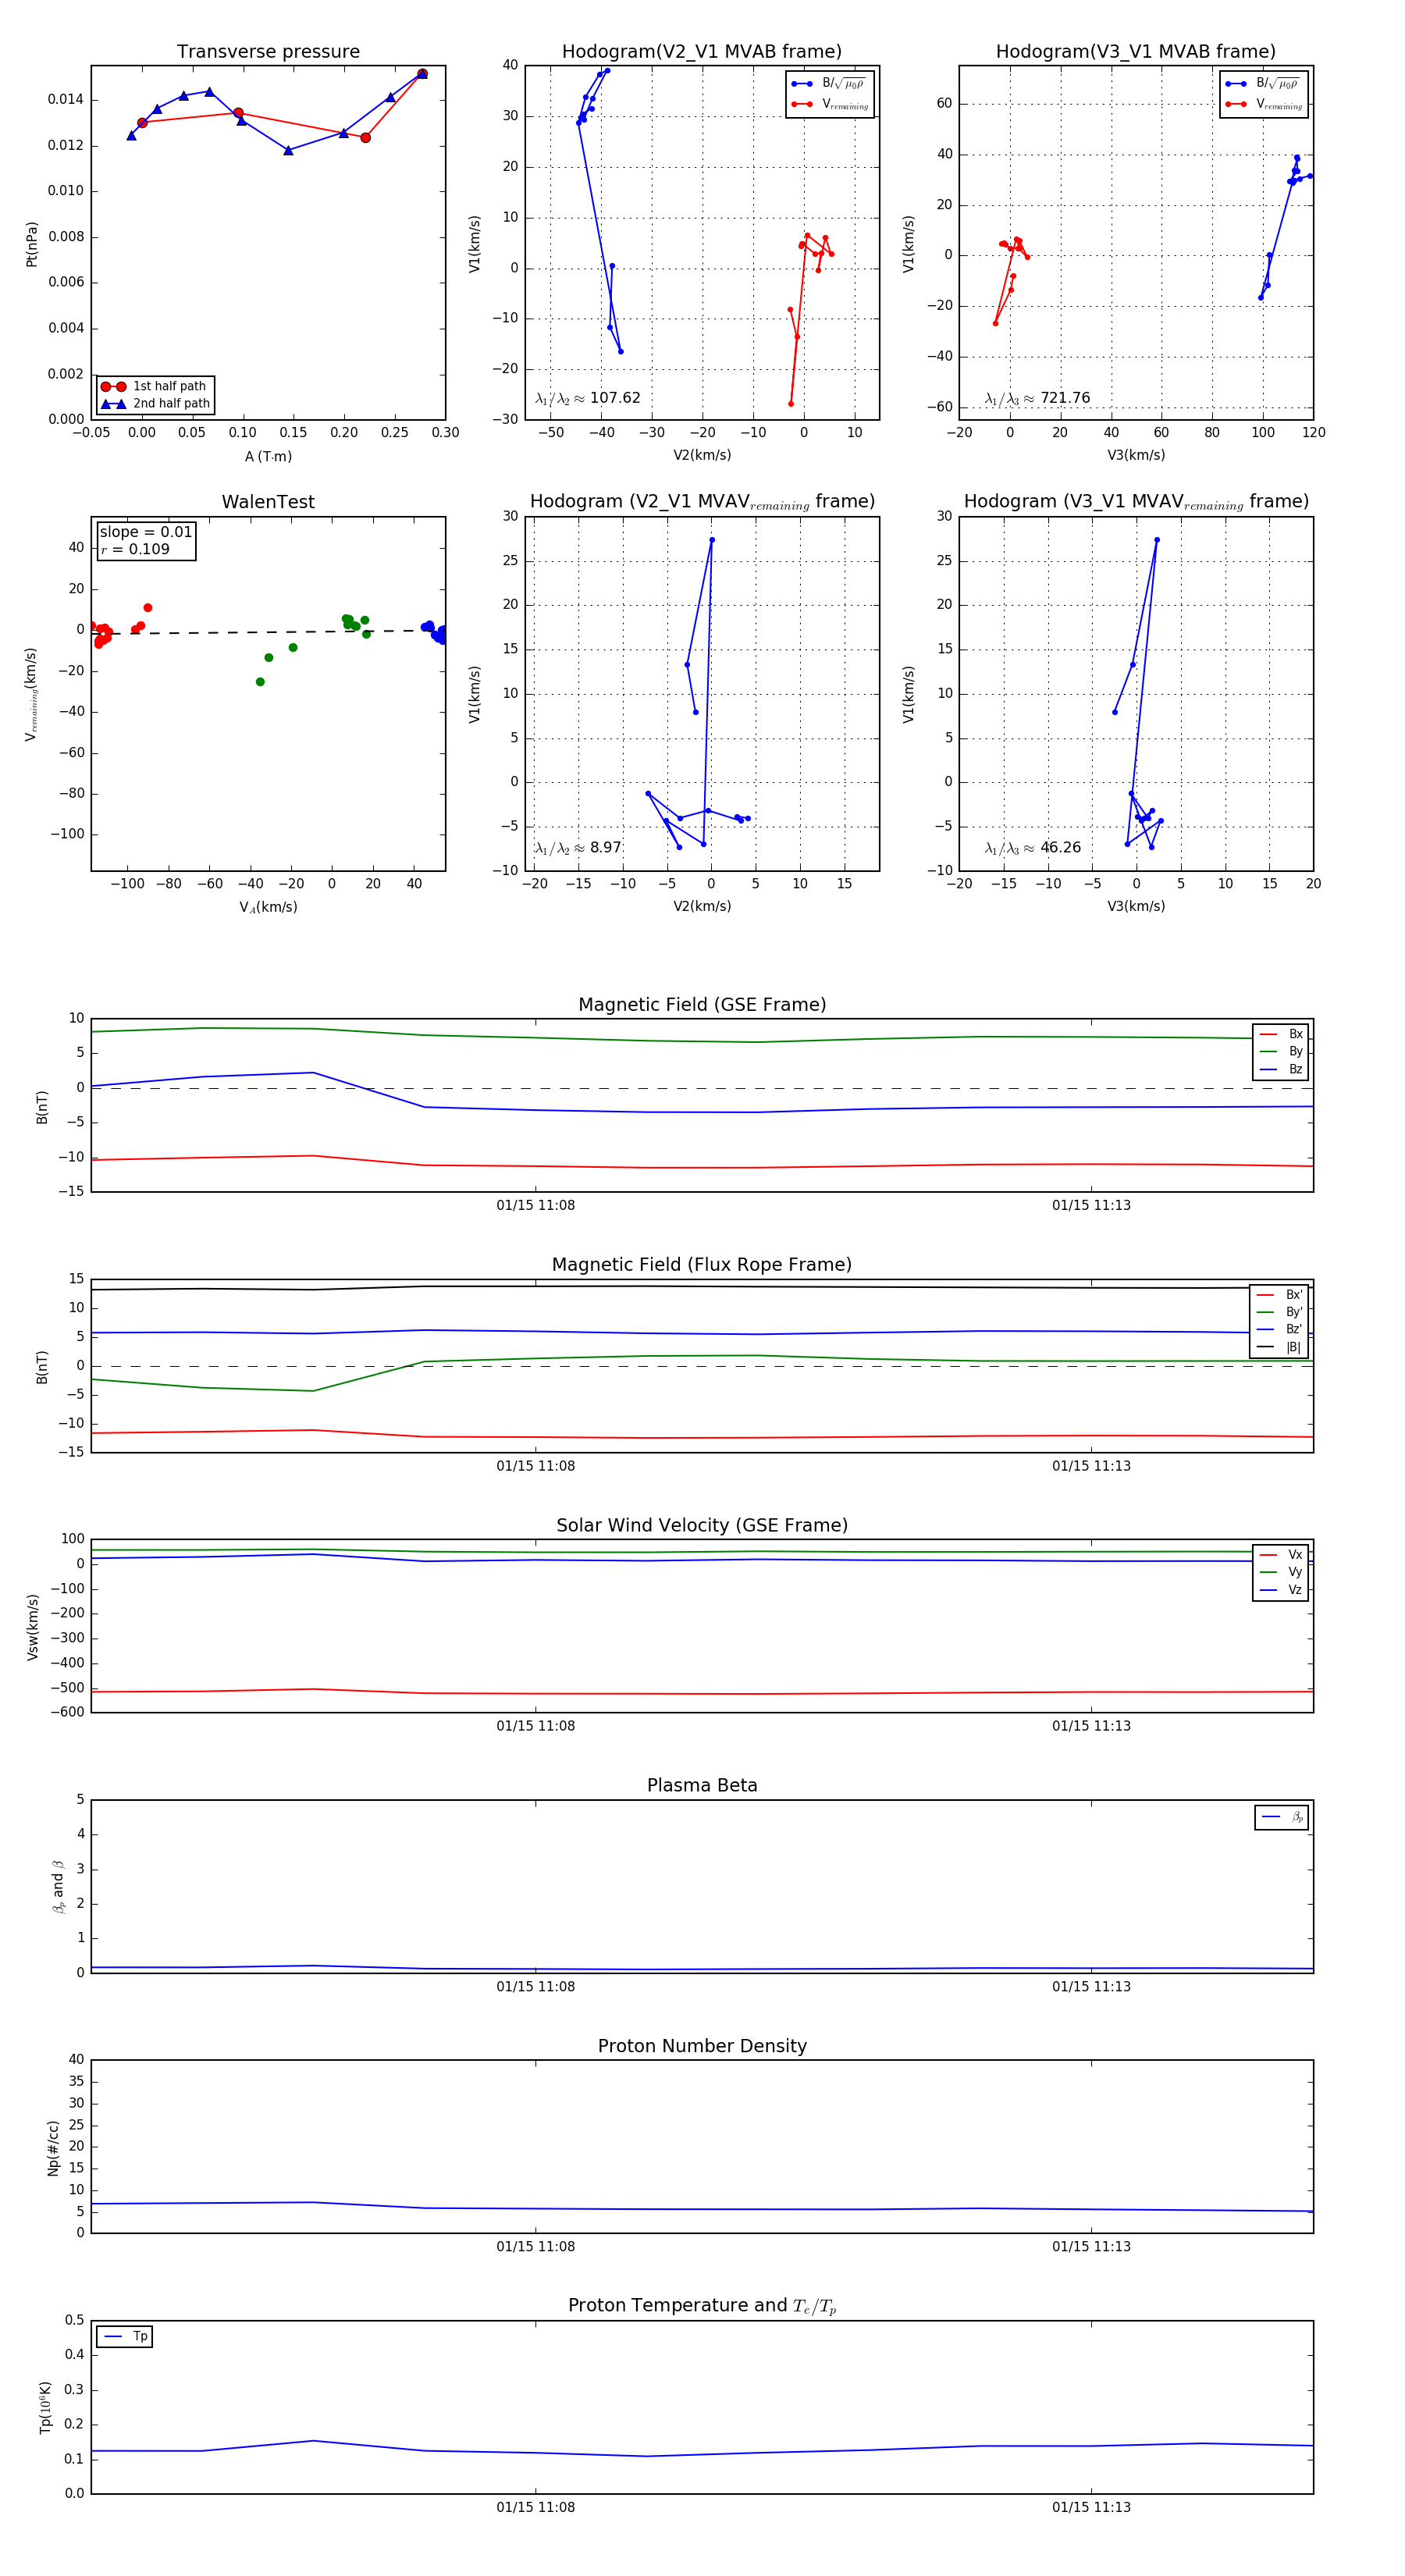Click the V remaining (km/s) y-axis label in WalenTest
Screen dimensions: 1405x2576
click(31, 695)
